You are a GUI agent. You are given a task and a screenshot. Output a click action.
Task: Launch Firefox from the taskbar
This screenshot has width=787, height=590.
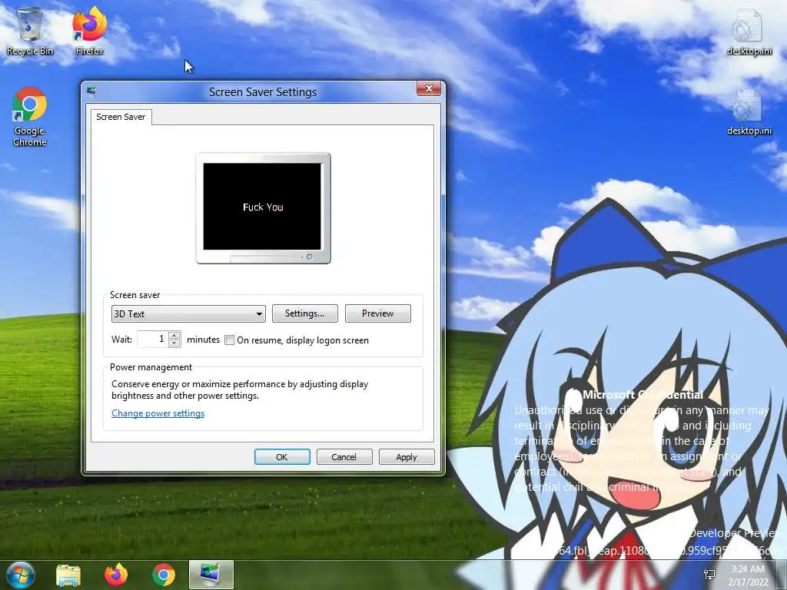pyautogui.click(x=116, y=575)
